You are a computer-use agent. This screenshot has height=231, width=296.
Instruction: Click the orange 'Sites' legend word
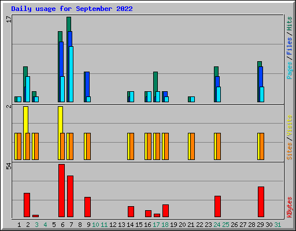coord(289,151)
